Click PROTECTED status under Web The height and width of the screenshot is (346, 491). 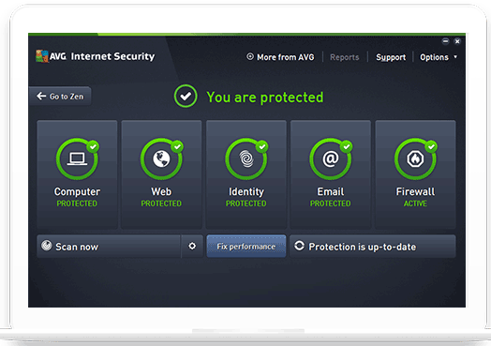(x=161, y=203)
